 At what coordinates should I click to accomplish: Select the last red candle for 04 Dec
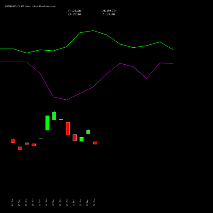(x=95, y=143)
